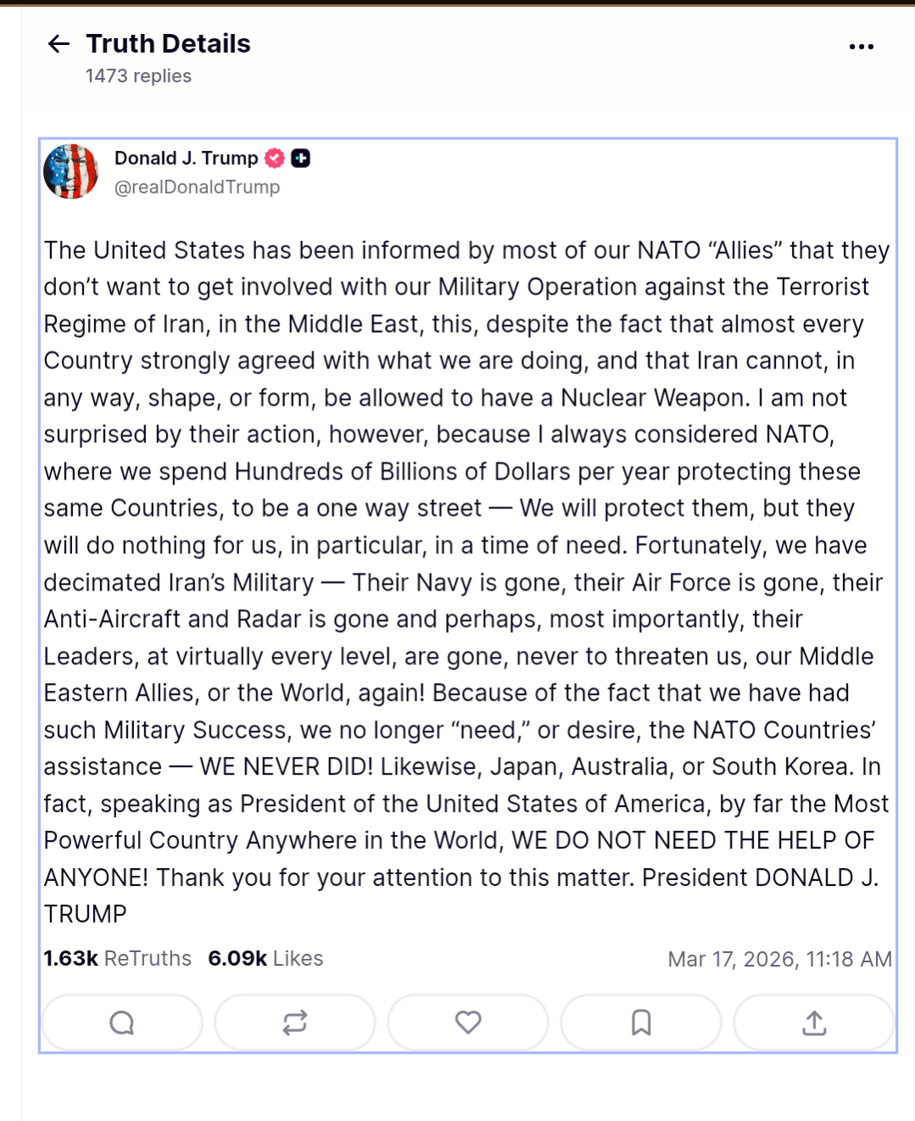
Task: View the 6.09k Likes list
Action: [265, 959]
